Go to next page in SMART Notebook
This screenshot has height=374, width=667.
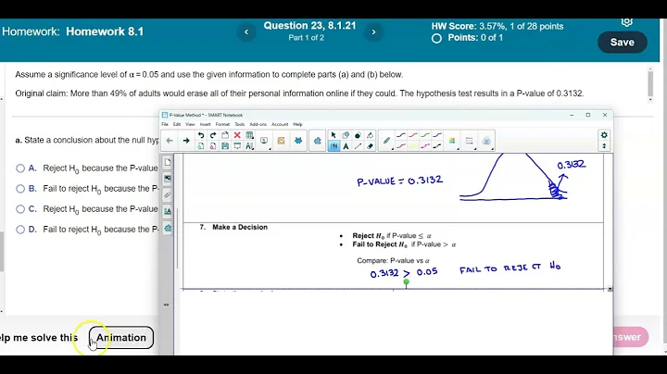186,141
